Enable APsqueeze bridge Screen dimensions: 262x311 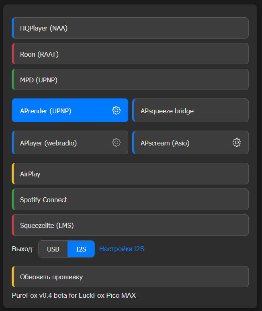(190, 110)
